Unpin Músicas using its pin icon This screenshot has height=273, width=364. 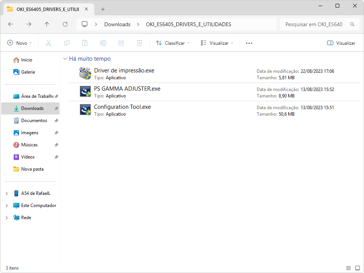56,145
